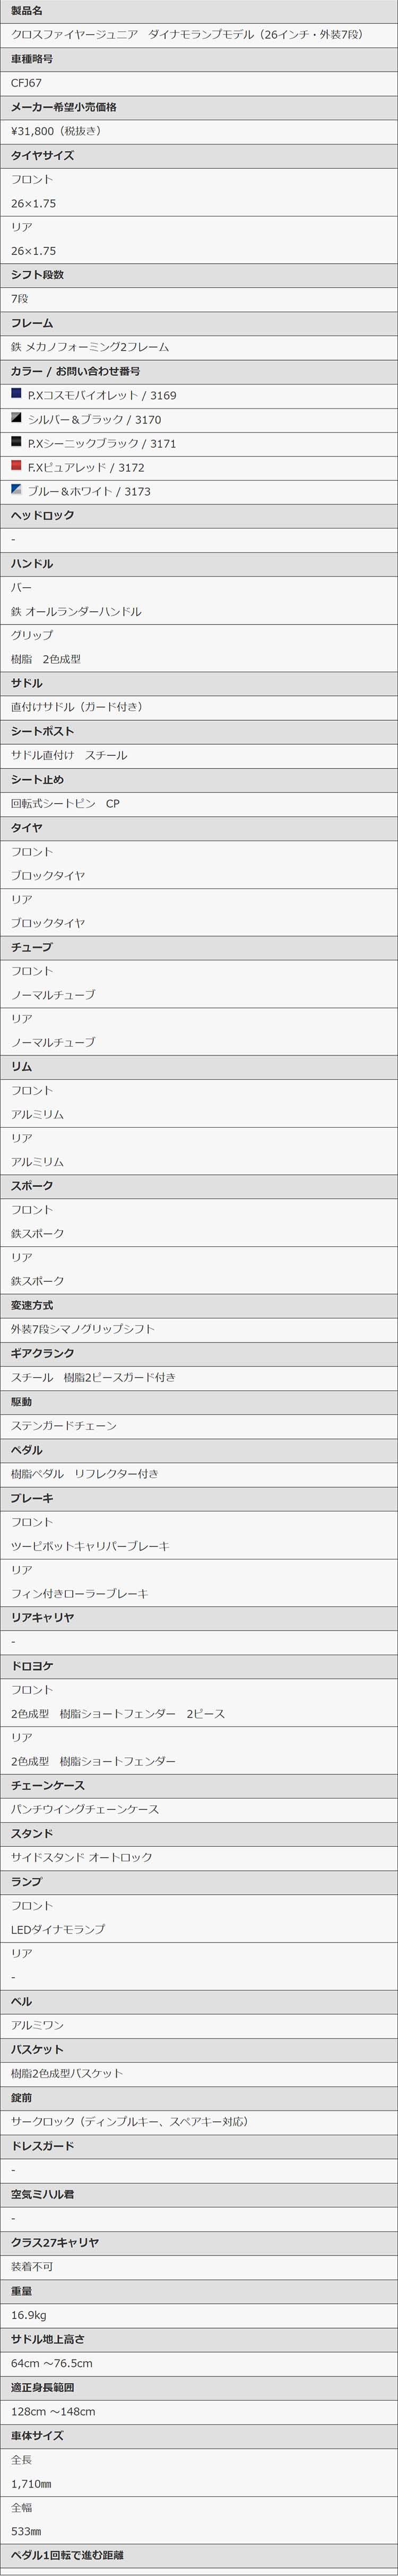
Task: Click the サークロック key description text
Action: pyautogui.click(x=129, y=2121)
